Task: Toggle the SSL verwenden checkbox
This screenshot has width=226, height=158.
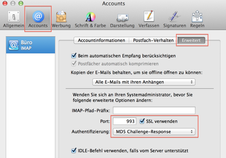Action: [142, 121]
